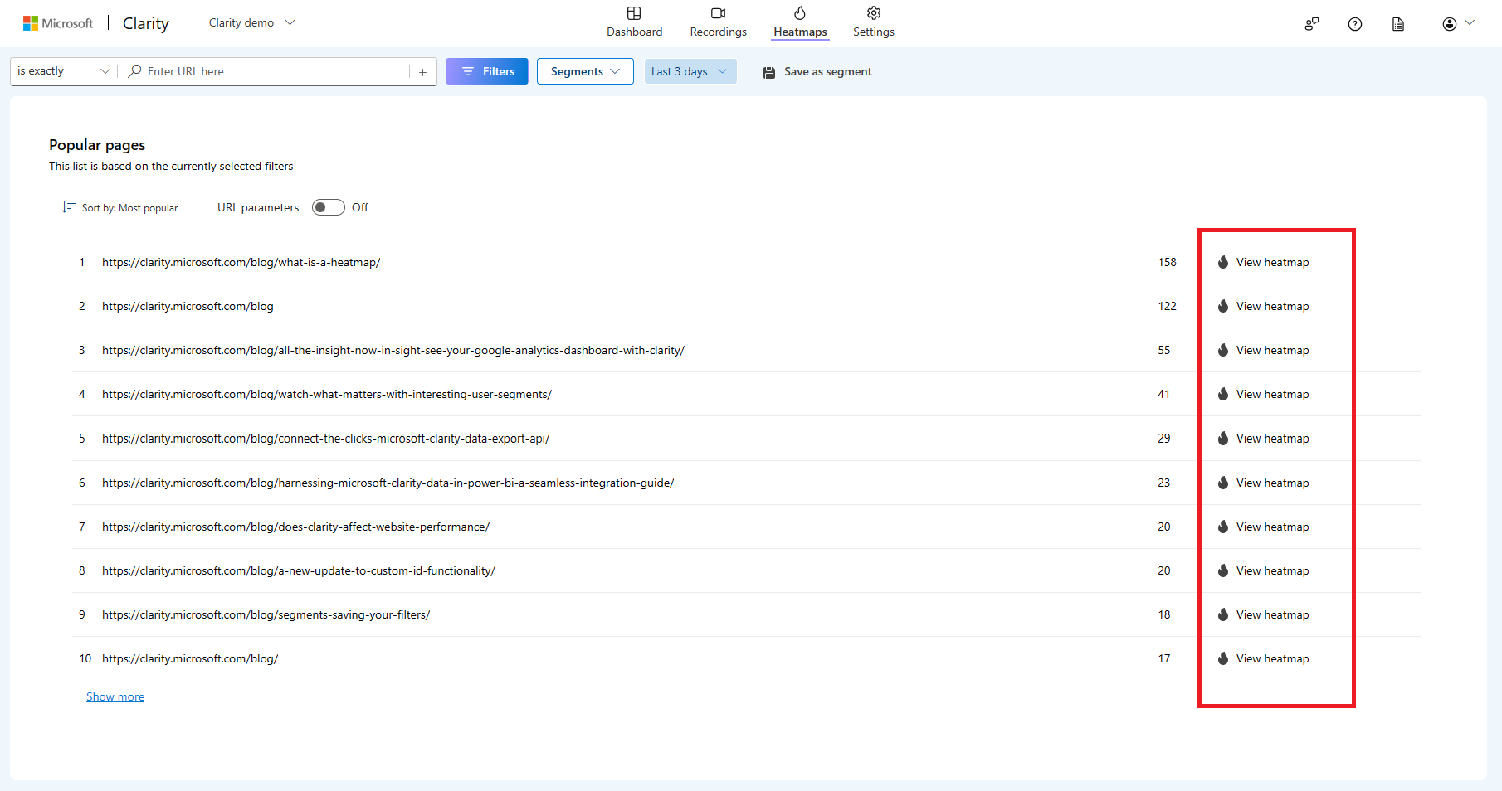Screen dimensions: 1502x791
Task: Click the view count 122
Action: pos(1167,306)
